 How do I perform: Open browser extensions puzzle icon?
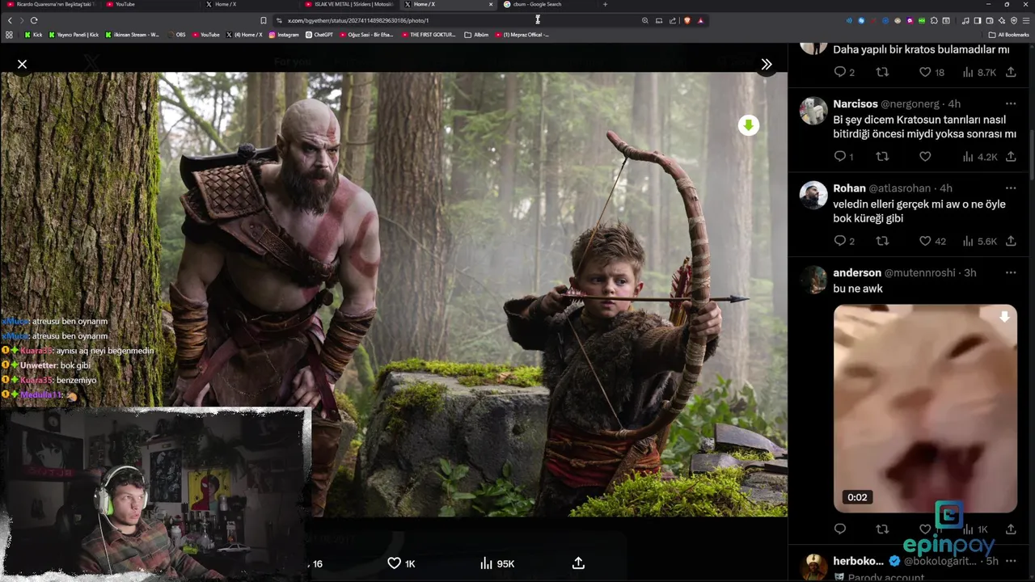click(x=934, y=20)
